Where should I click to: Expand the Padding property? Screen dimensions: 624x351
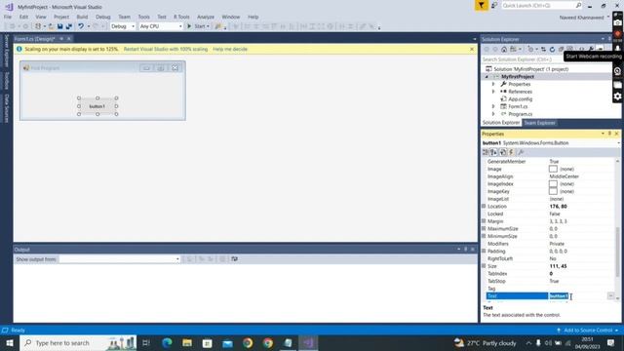pos(484,251)
